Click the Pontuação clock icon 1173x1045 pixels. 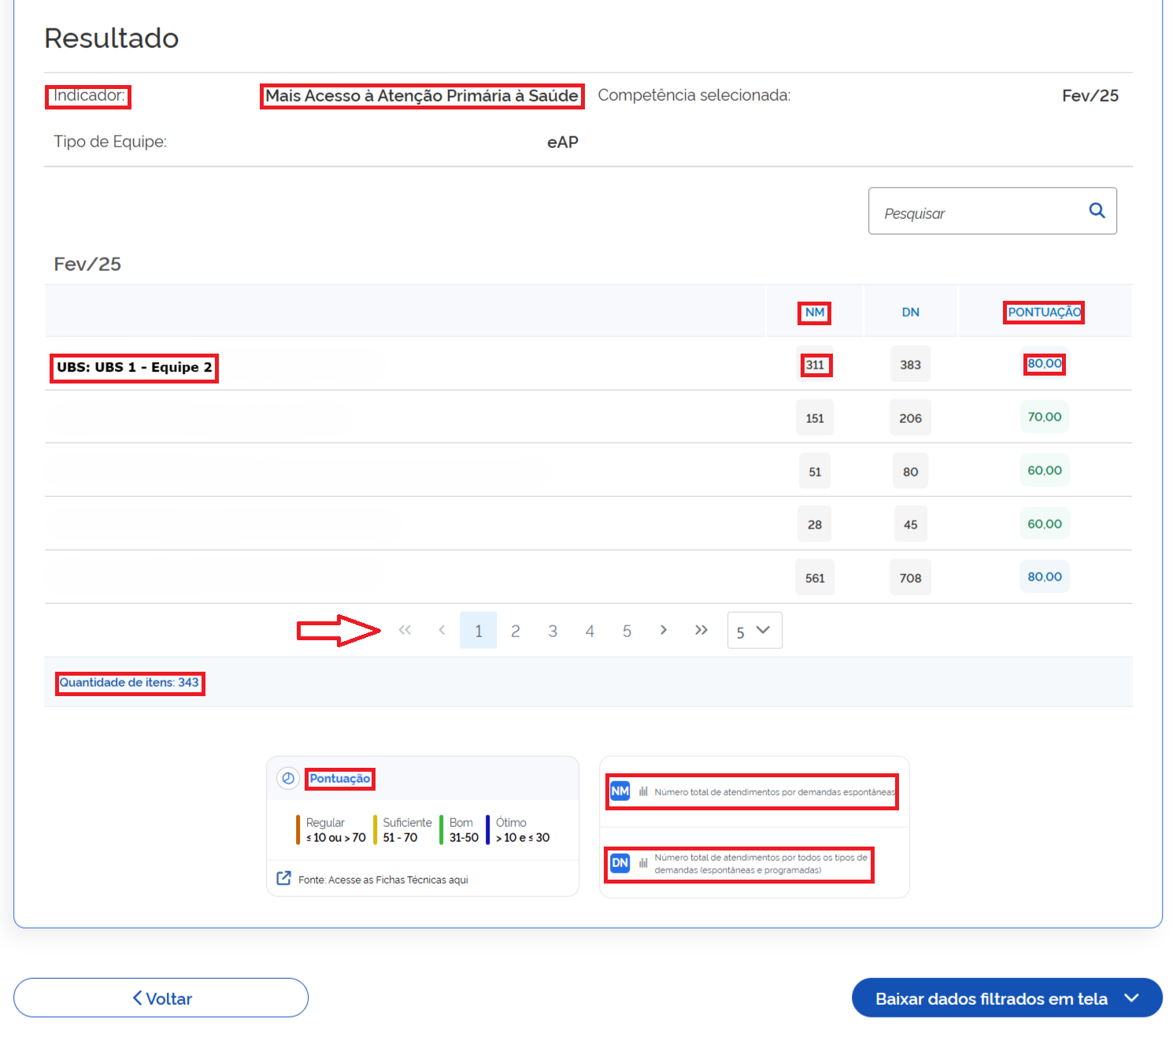288,778
